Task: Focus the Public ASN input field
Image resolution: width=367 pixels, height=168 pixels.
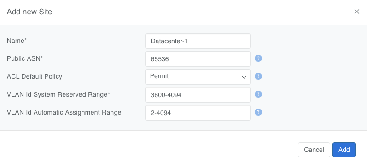Action: [x=198, y=59]
